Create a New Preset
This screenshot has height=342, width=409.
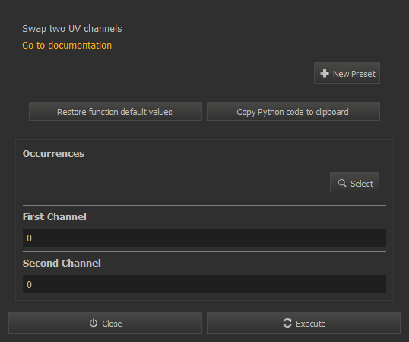[x=347, y=73]
